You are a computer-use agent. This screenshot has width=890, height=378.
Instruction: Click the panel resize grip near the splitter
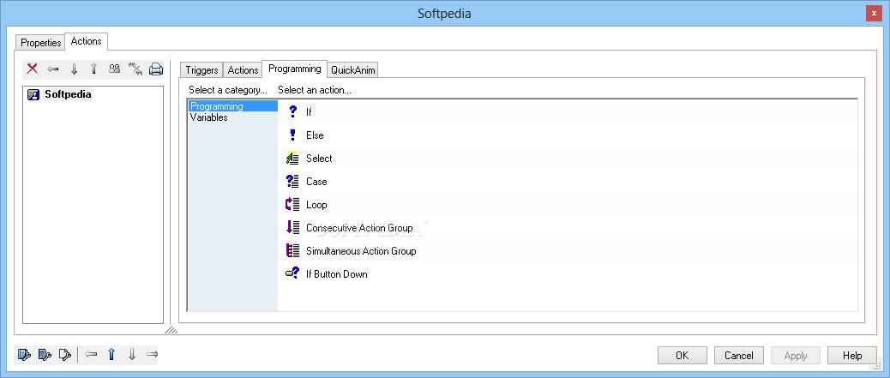pos(171,330)
